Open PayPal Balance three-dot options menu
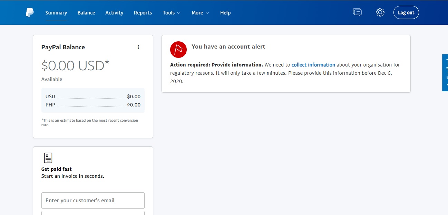 (x=138, y=47)
